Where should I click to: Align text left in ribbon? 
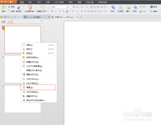(x=82, y=11)
